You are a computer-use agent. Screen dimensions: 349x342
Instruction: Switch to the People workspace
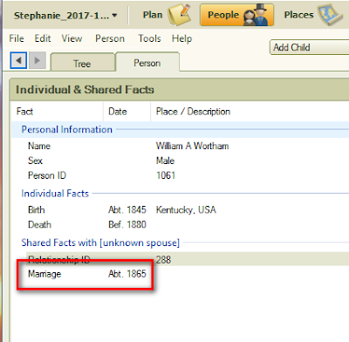(236, 15)
